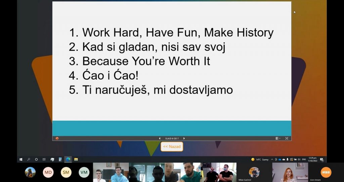Go to the previous slide using the left arrow
Image resolution: width=344 pixels, height=182 pixels.
tap(160, 138)
